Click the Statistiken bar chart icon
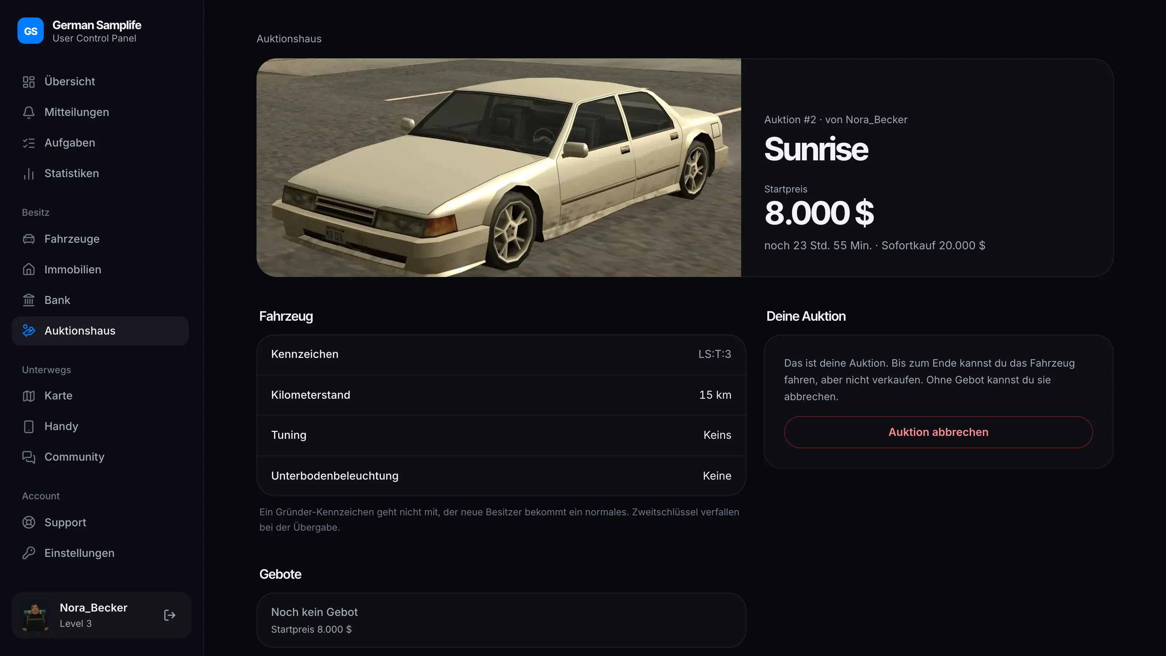Viewport: 1166px width, 656px height. click(28, 173)
